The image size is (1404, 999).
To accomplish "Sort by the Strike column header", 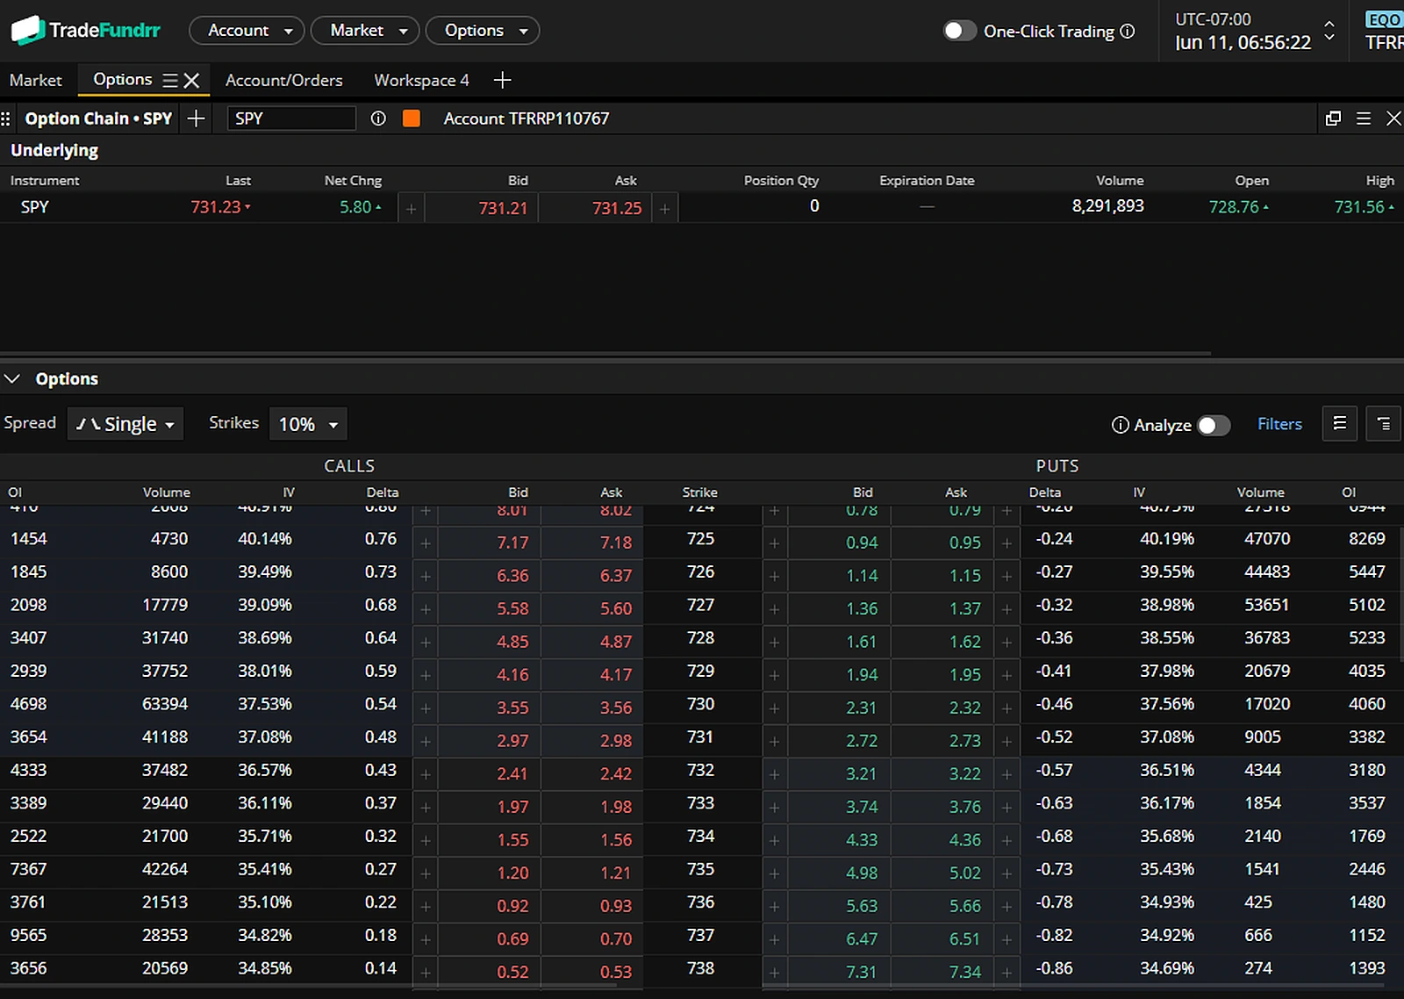I will [x=700, y=492].
